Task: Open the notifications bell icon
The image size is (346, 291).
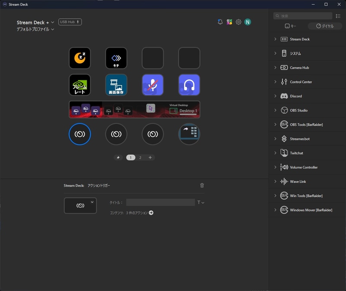Action: pos(220,22)
